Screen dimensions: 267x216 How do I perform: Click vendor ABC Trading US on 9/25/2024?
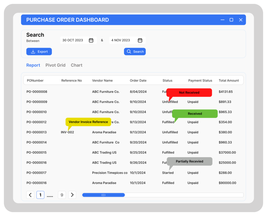[x=104, y=152]
